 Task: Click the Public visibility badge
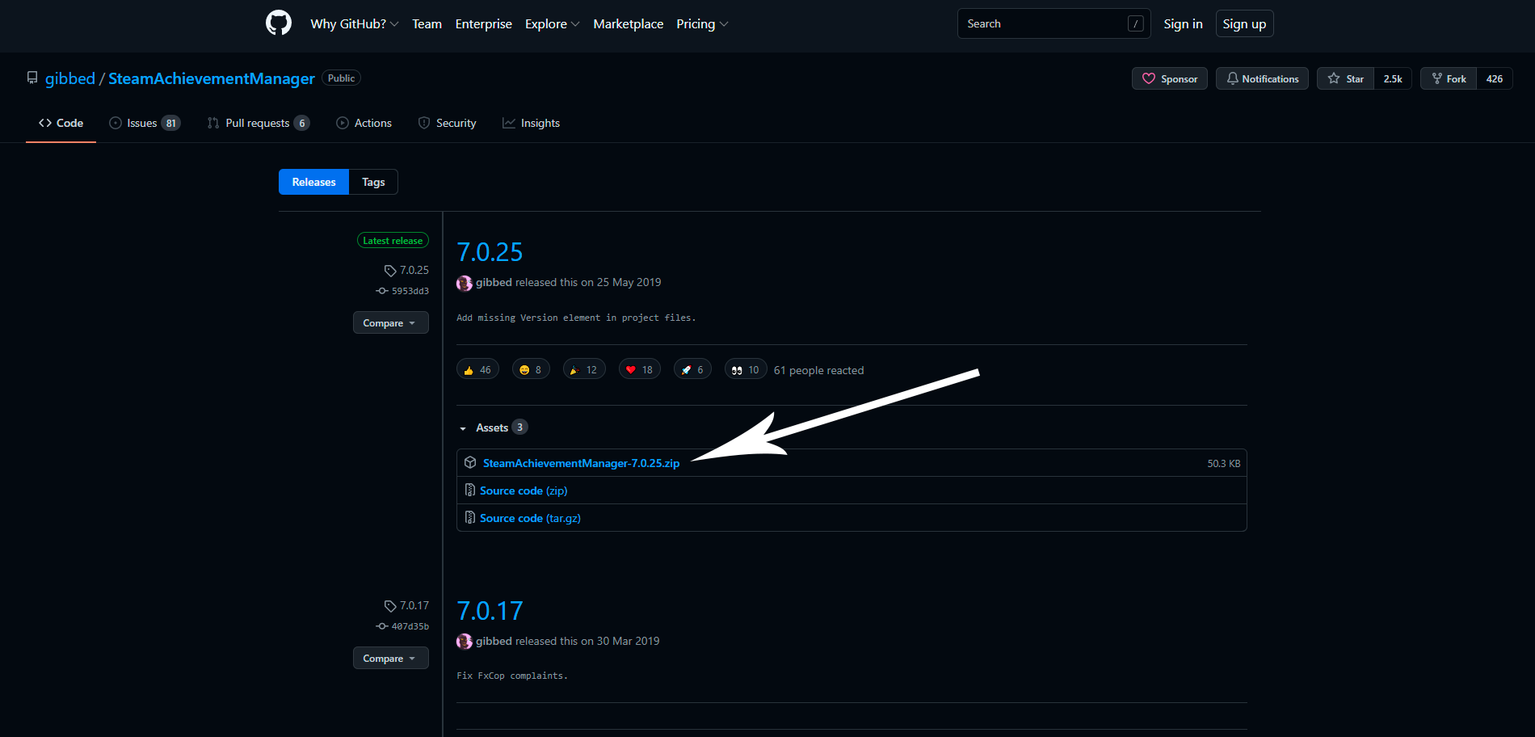[341, 78]
